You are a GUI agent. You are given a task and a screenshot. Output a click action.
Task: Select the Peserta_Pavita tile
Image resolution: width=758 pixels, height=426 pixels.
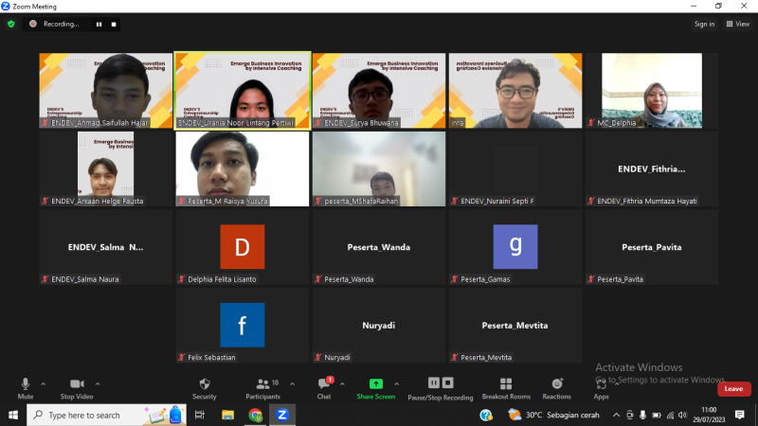coord(652,247)
